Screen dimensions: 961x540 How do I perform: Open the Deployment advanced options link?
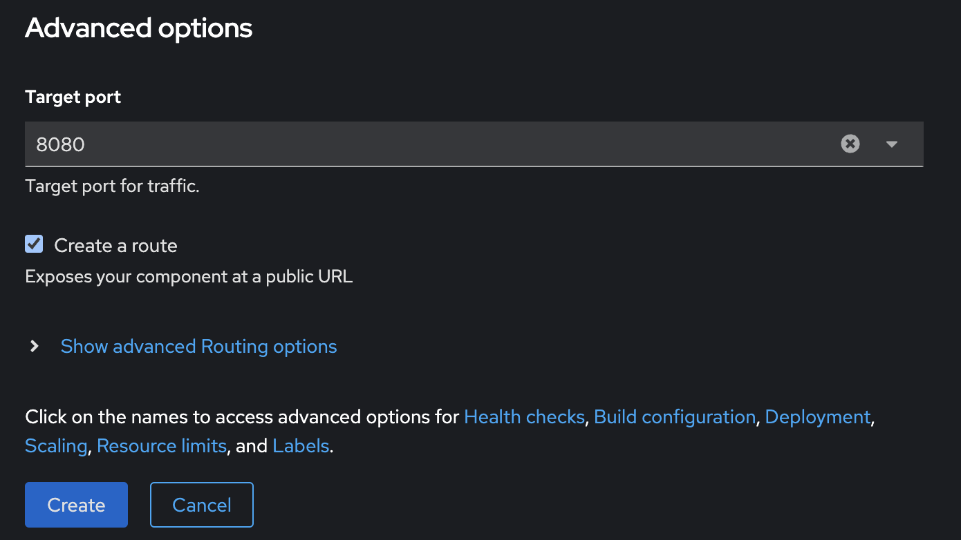[818, 417]
